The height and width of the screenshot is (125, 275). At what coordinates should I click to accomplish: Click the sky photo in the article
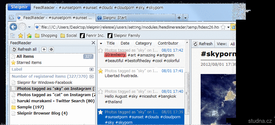coord(218,100)
